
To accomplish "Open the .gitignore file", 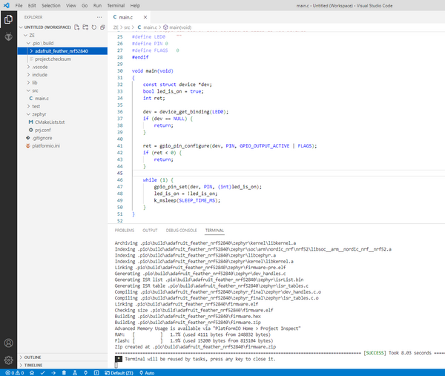I will (x=42, y=138).
